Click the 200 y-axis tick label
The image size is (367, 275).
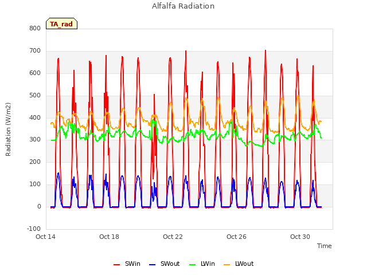(35, 162)
